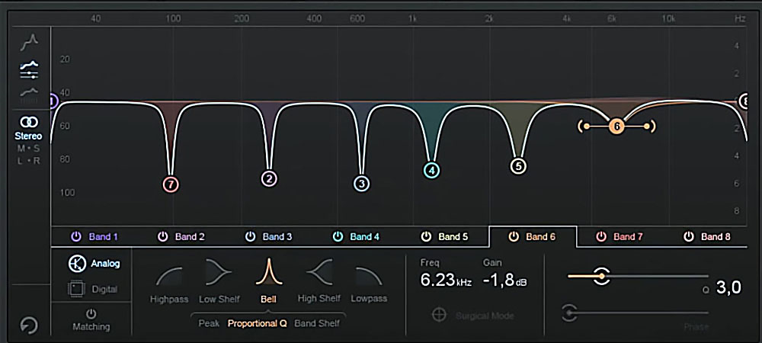Image resolution: width=762 pixels, height=343 pixels.
Task: Click the spectrum view icon at top left
Action: pos(29,42)
